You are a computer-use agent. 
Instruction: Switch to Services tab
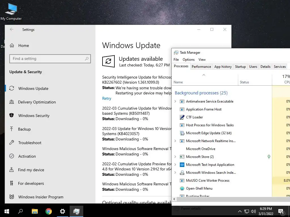(280, 67)
